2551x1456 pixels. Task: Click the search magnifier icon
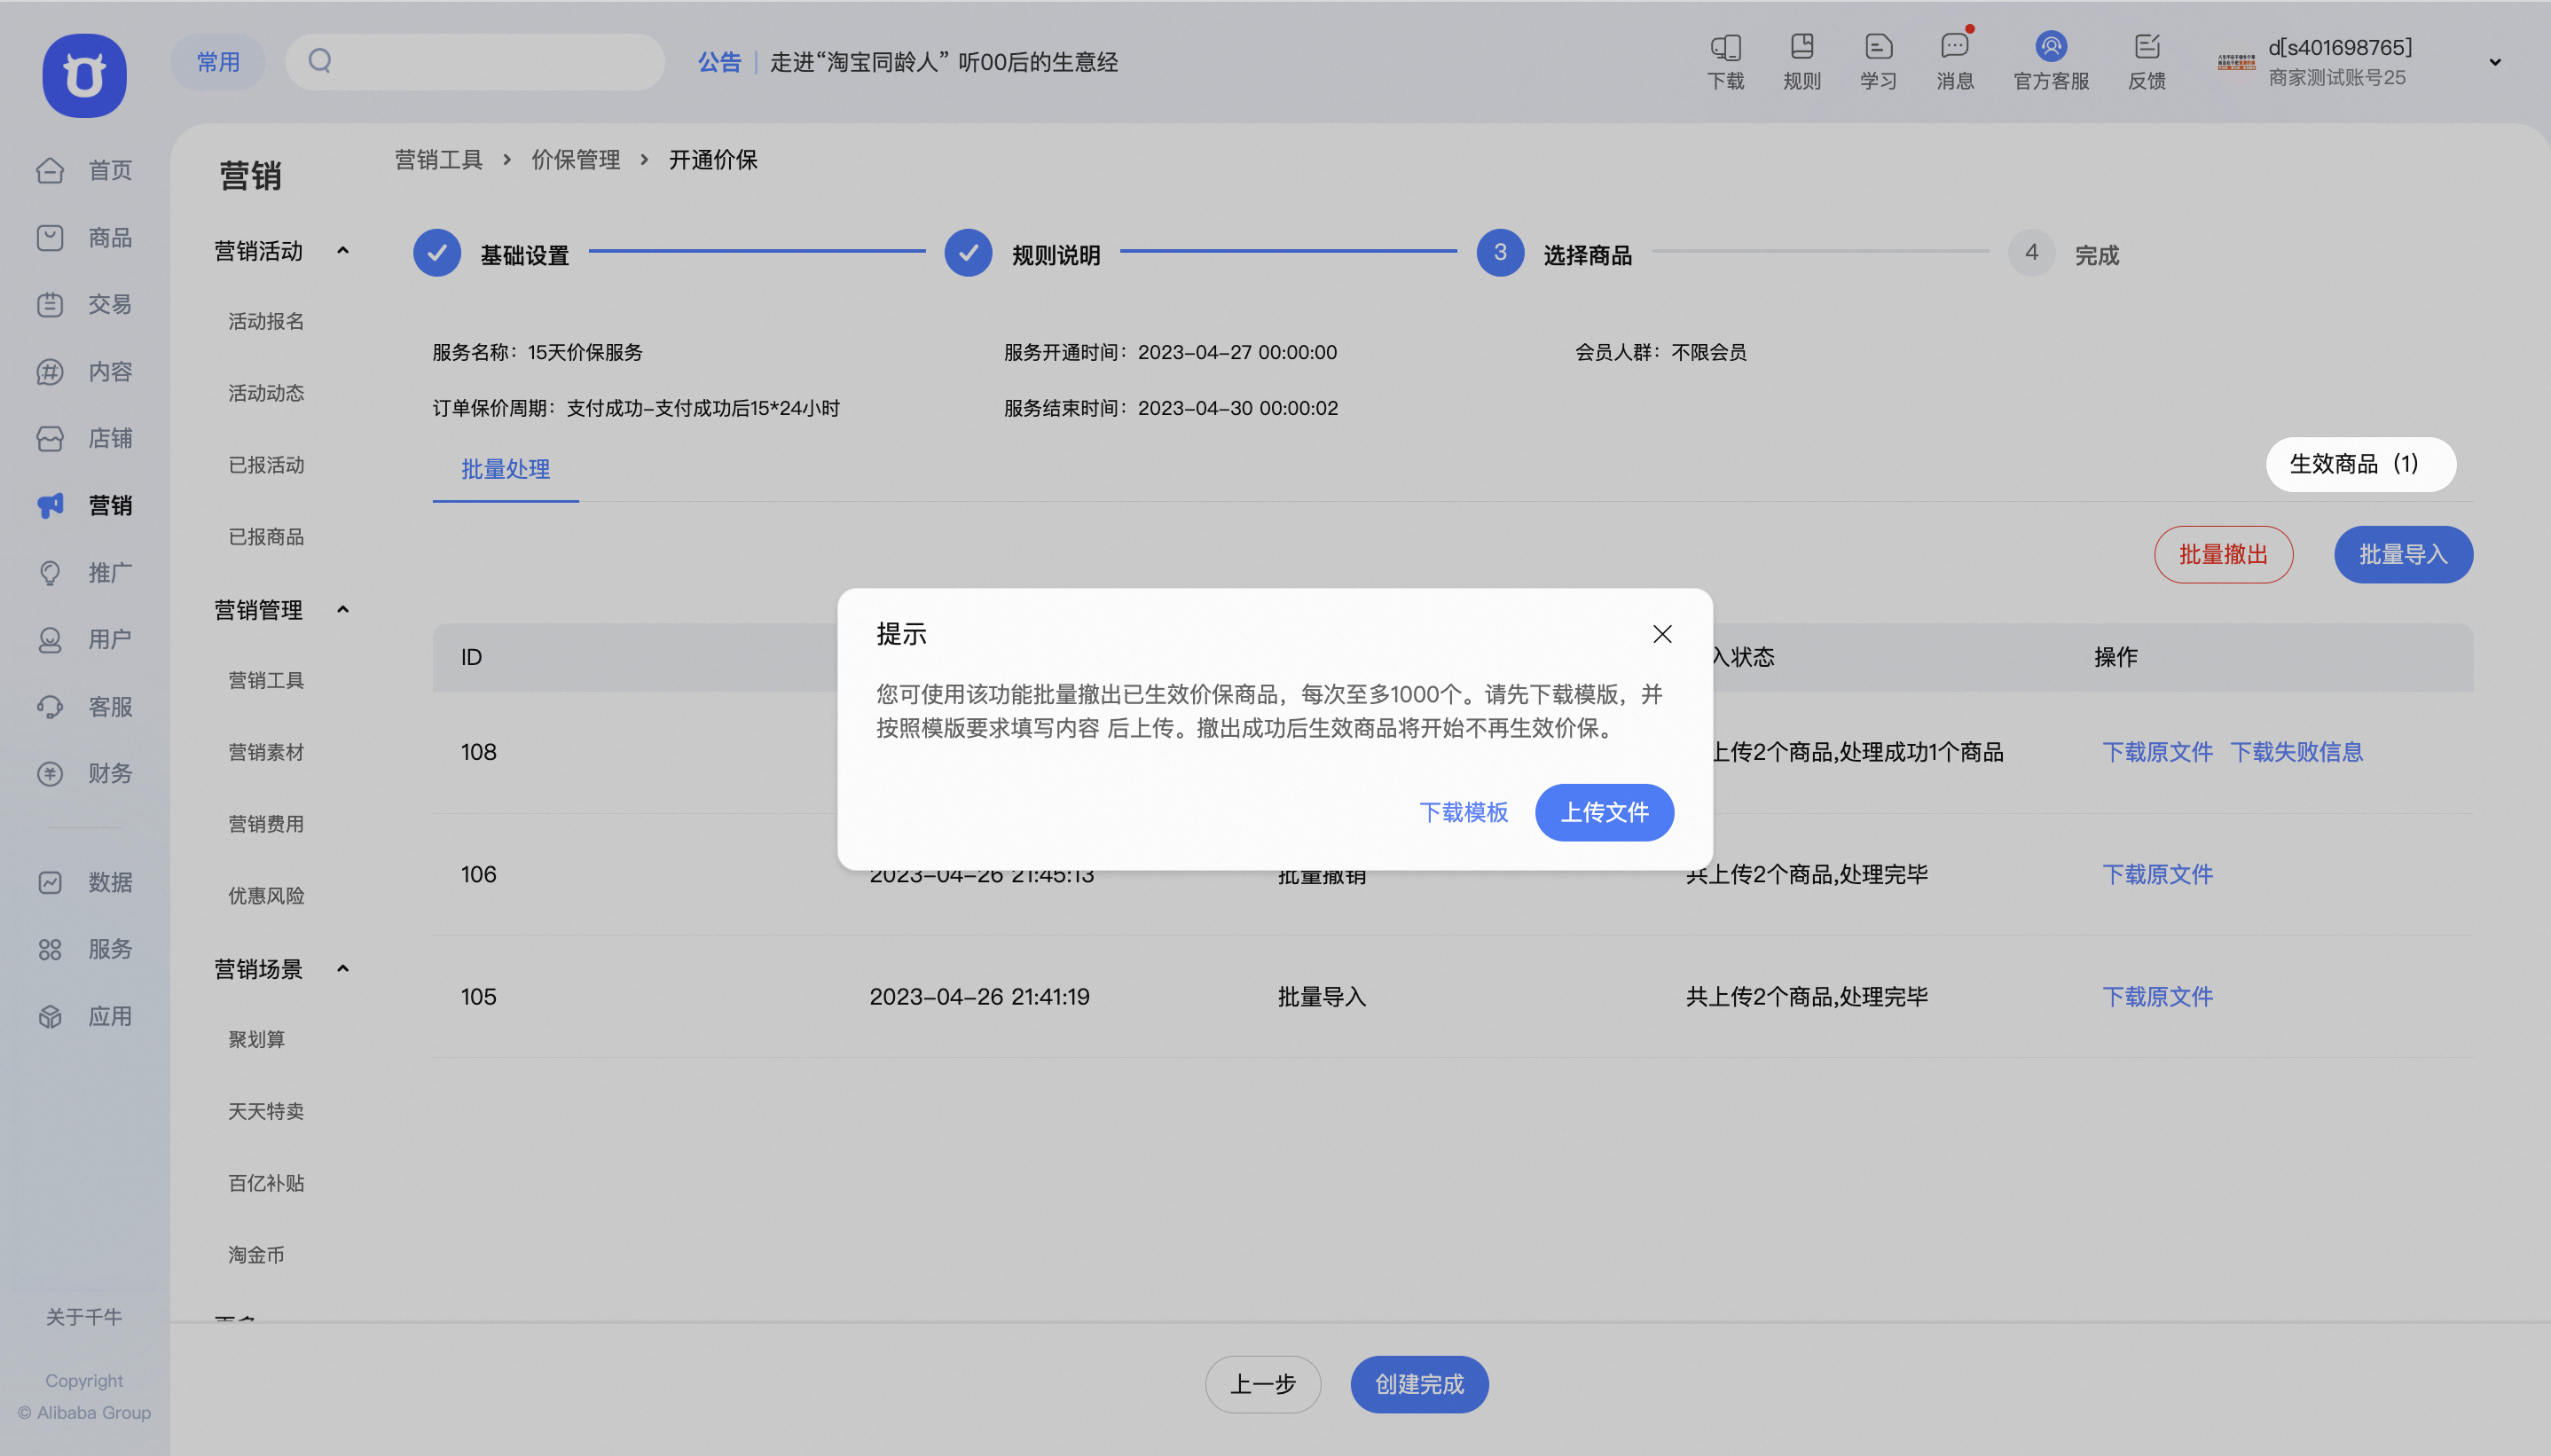[320, 61]
